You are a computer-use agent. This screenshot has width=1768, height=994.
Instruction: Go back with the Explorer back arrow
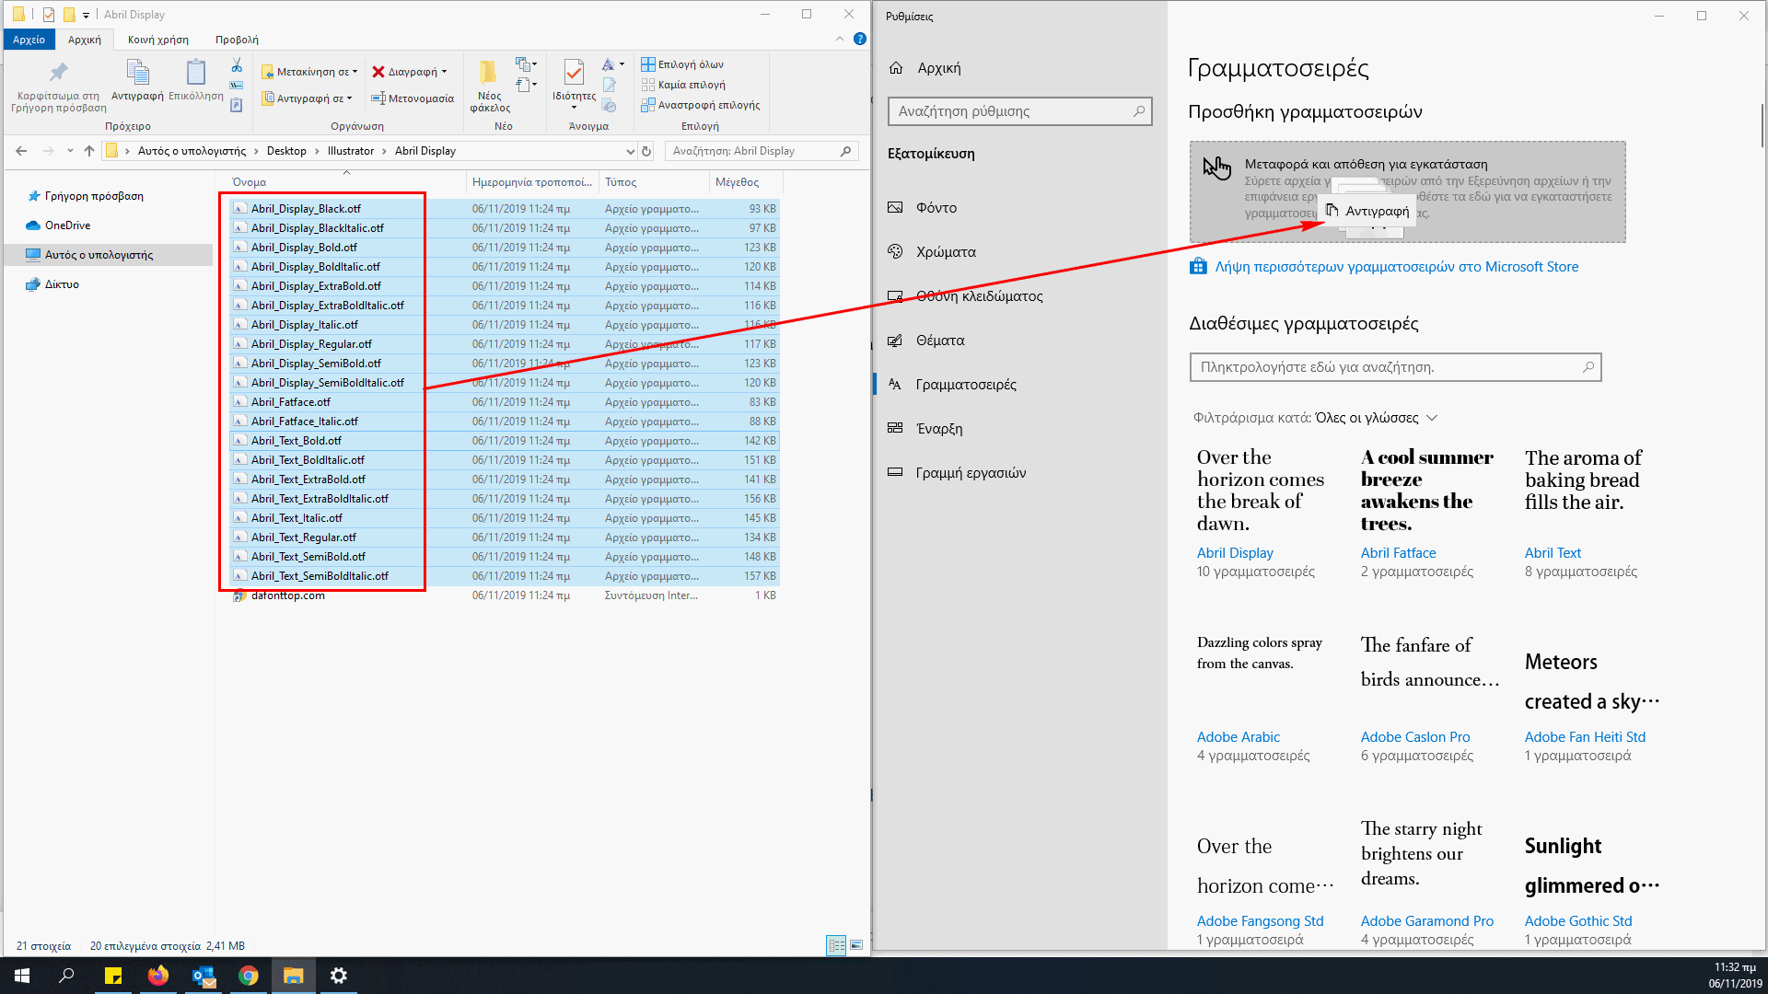click(21, 151)
